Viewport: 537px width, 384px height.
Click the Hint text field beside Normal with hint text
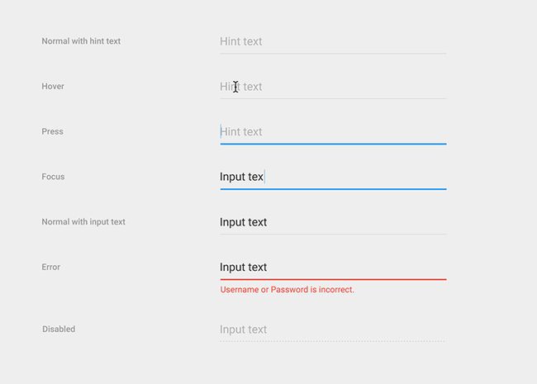tap(333, 42)
